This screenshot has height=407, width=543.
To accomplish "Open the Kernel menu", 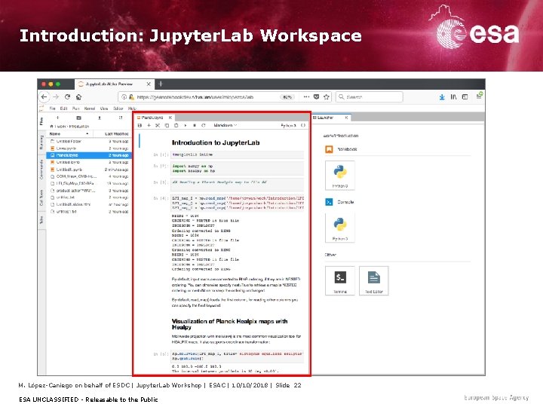I will click(x=89, y=109).
